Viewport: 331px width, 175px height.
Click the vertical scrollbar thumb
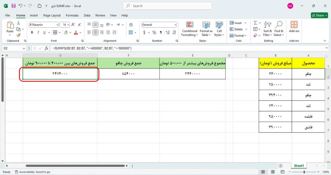click(2, 80)
